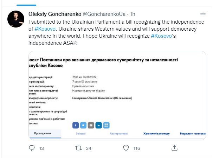Screen dimensions: 213x158
Task: Open the Хронологія розгляду tab
Action: (x=157, y=134)
